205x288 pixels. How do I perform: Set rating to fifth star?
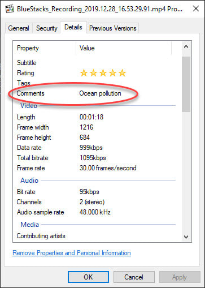(122, 73)
